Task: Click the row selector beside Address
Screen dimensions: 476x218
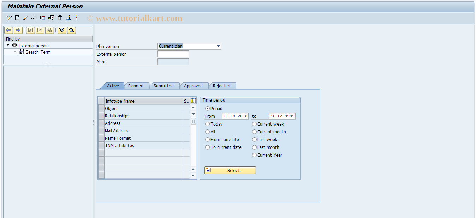Action: [101, 123]
